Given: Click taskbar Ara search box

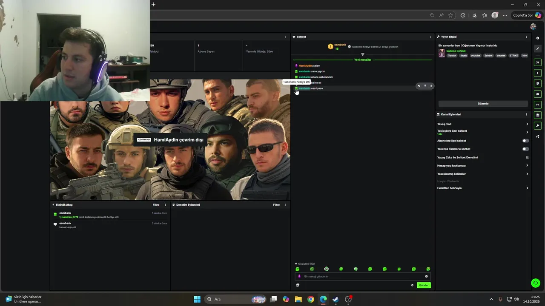Looking at the screenshot, I should click(x=236, y=299).
